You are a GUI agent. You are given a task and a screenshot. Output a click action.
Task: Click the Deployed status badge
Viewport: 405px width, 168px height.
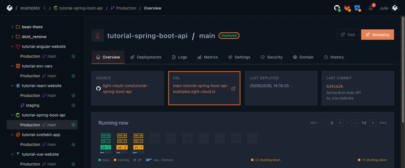click(x=229, y=36)
